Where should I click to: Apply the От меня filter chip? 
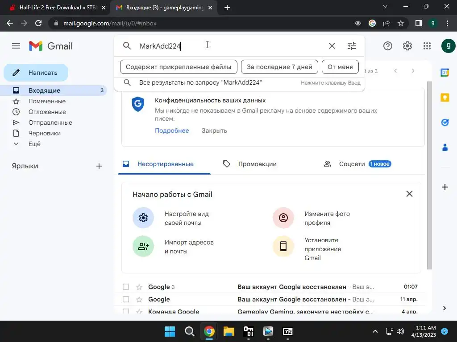pyautogui.click(x=340, y=67)
